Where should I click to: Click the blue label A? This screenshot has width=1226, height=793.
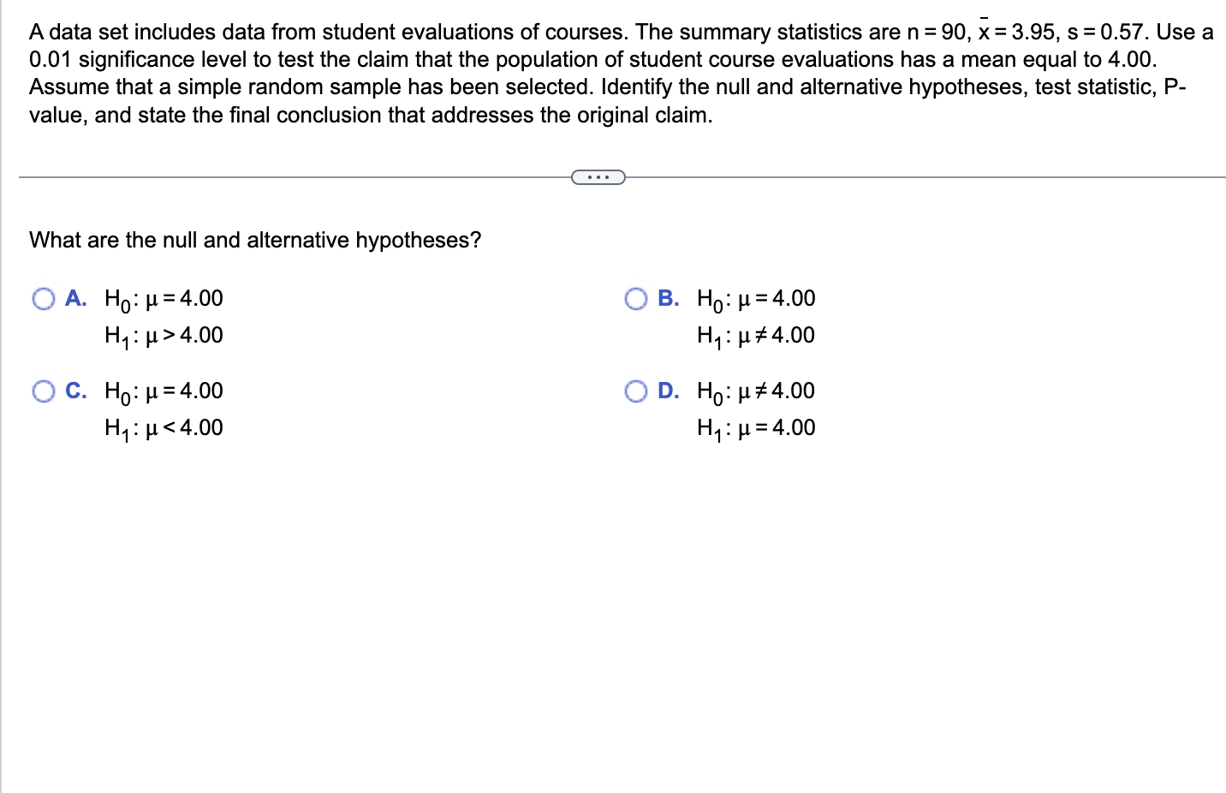click(x=76, y=299)
